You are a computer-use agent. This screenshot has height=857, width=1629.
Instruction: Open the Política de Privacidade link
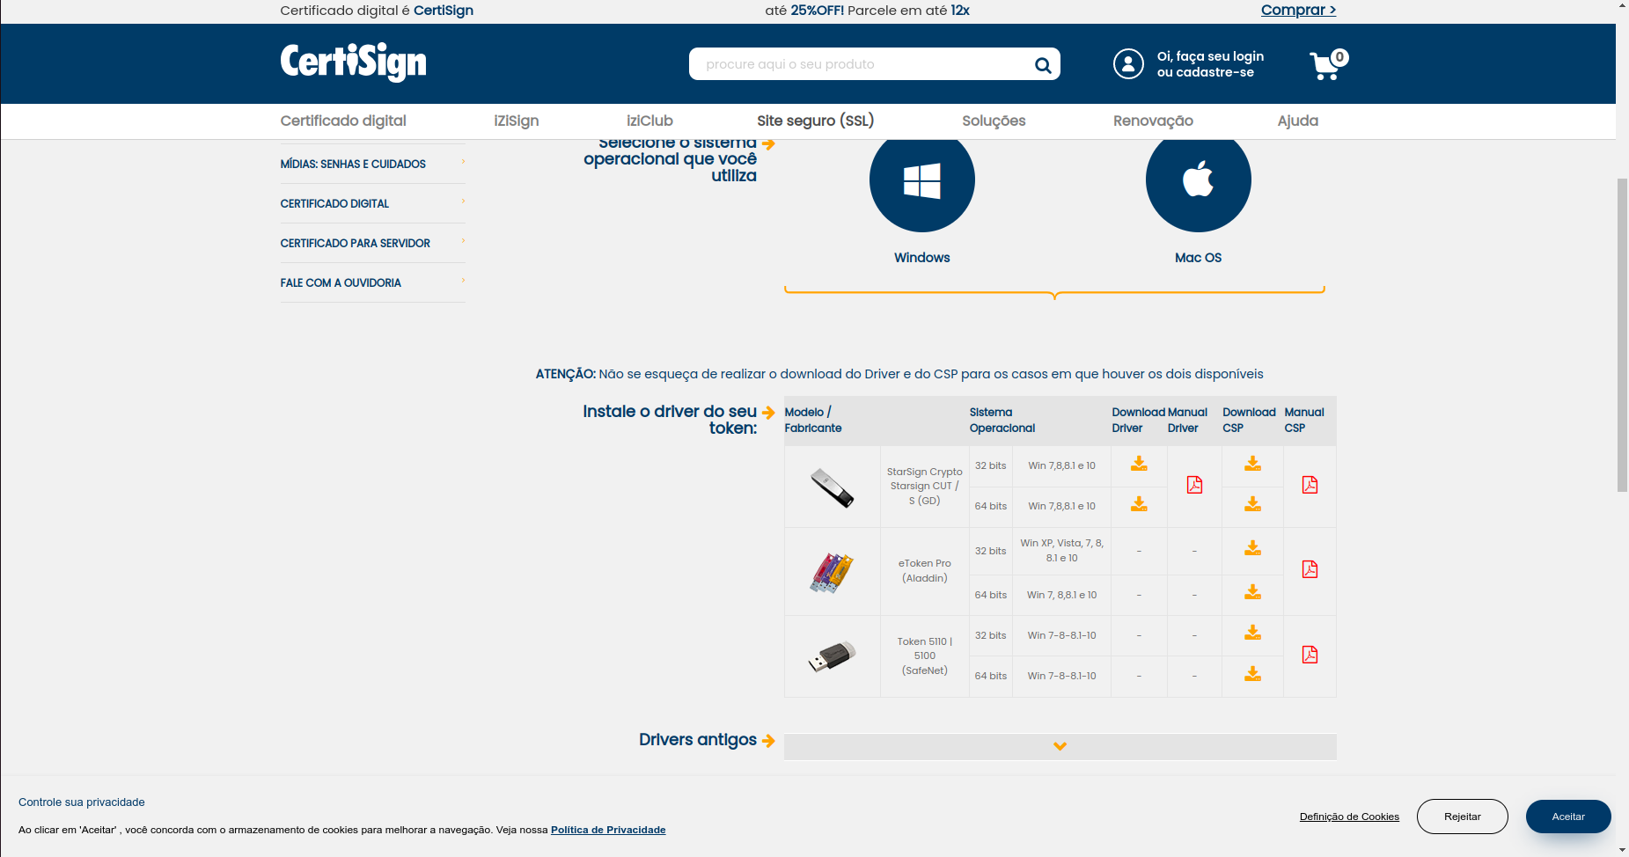pyautogui.click(x=608, y=830)
